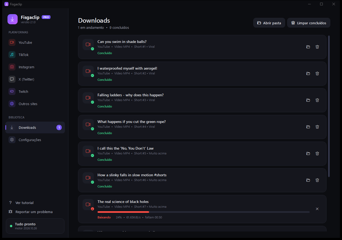Screen dimensions: 342x240
Task: Click title 'I waterproofed myself with aerogel!'
Action: click(x=127, y=68)
